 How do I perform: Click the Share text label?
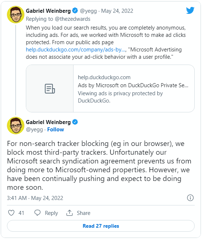point(83,213)
